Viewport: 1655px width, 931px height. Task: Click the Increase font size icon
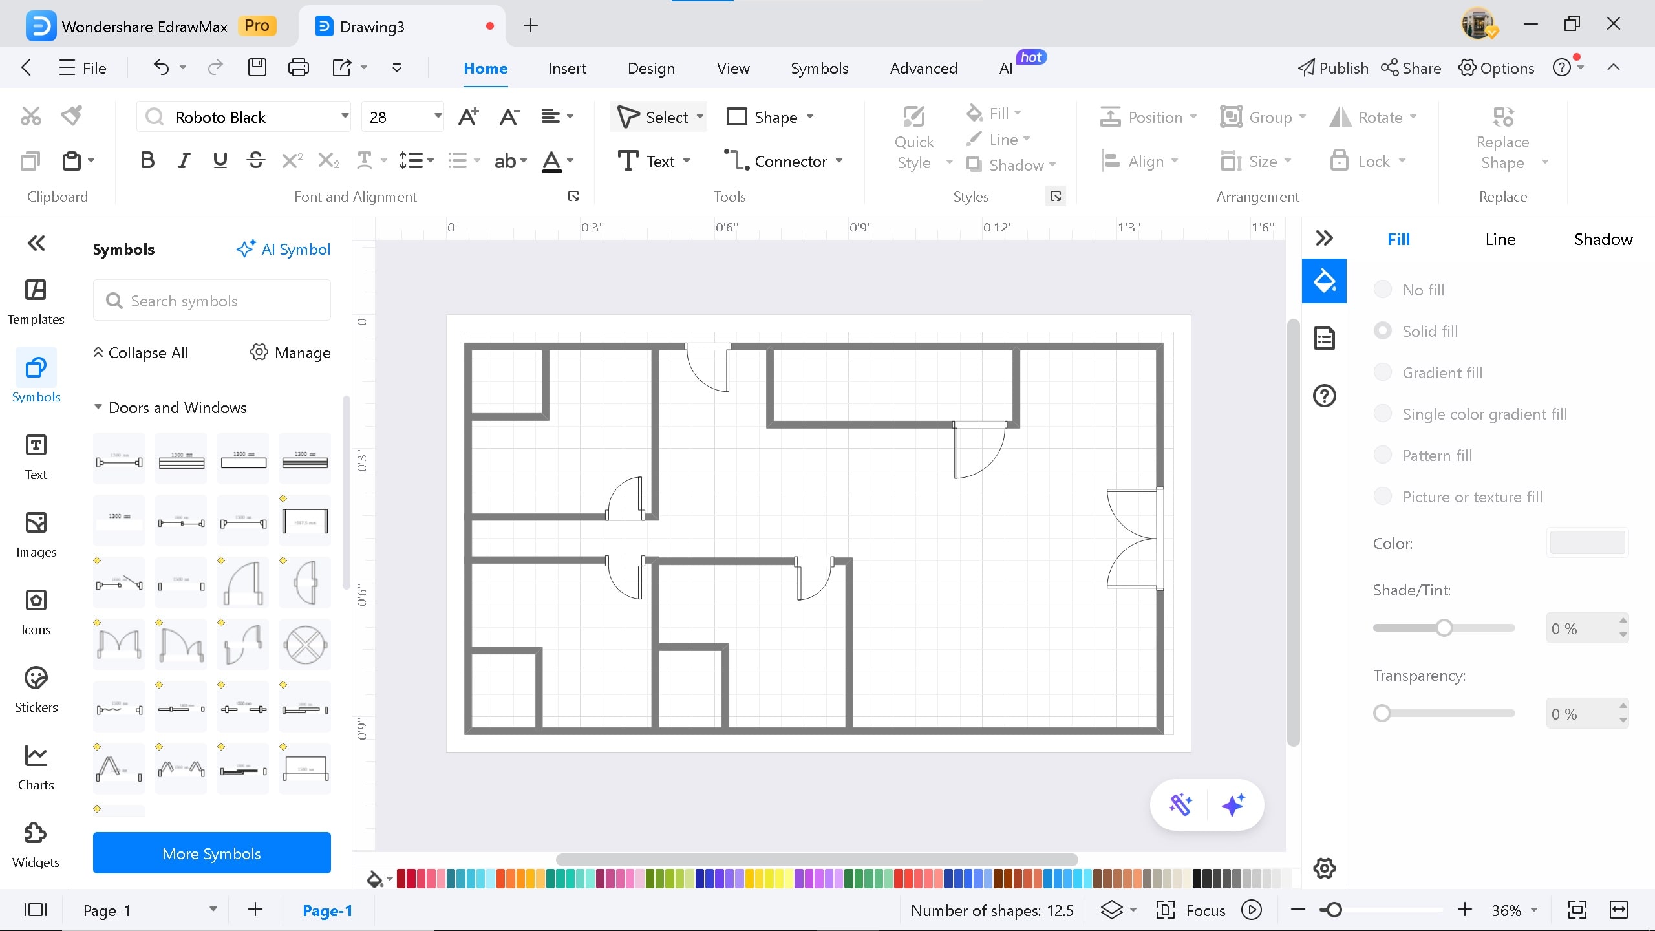[x=468, y=117]
